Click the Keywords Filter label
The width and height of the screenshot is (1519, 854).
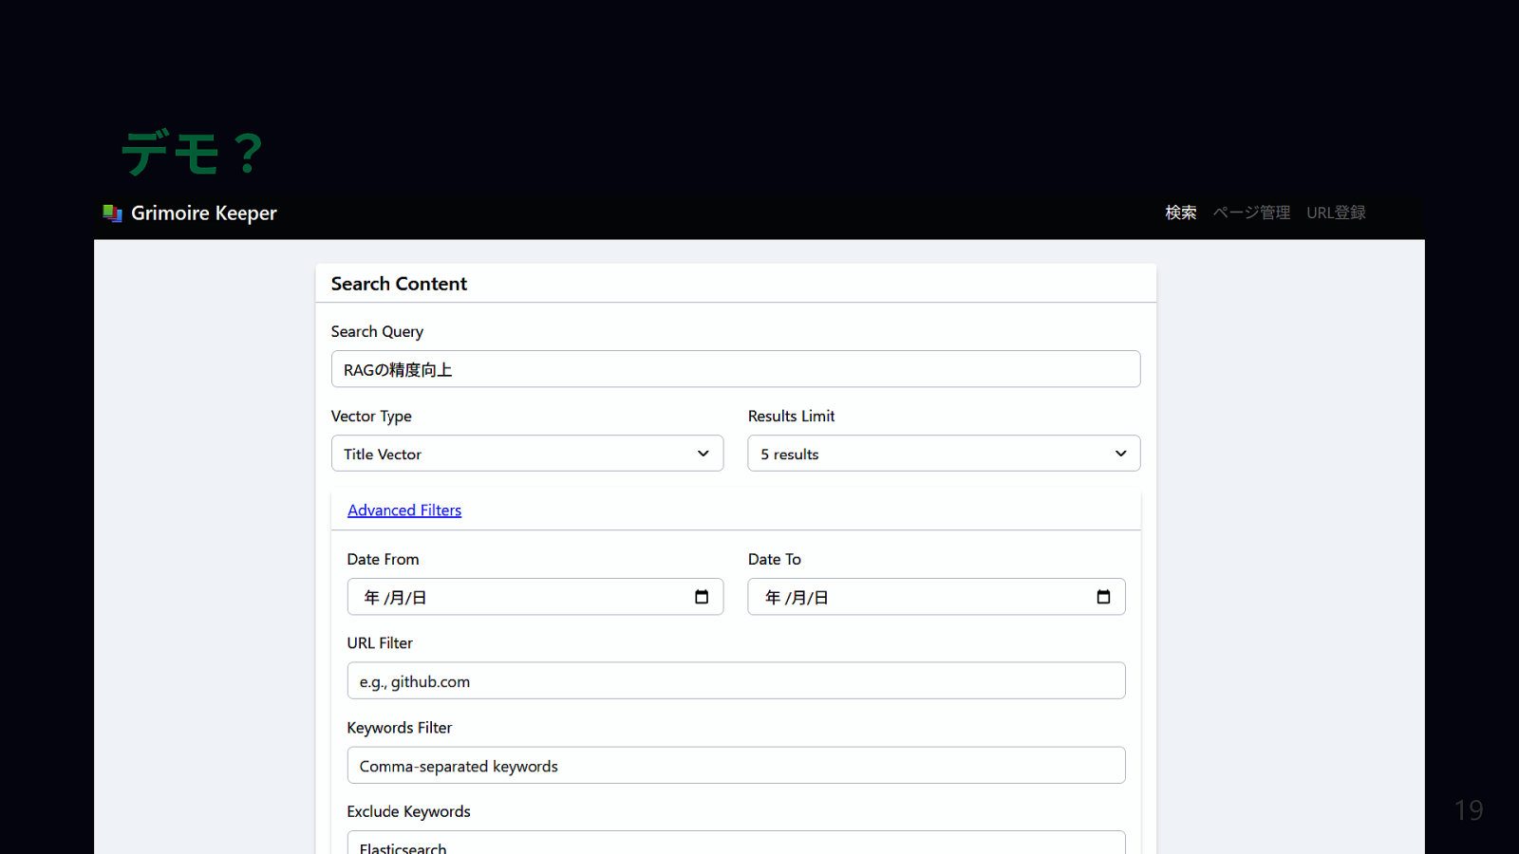399,728
